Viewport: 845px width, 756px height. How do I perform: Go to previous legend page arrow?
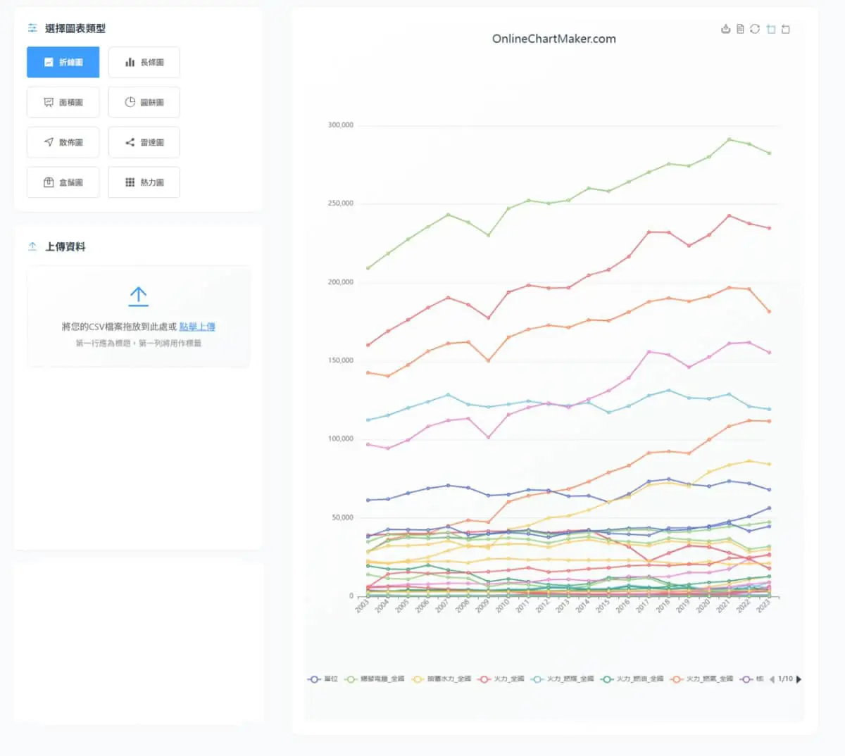772,679
